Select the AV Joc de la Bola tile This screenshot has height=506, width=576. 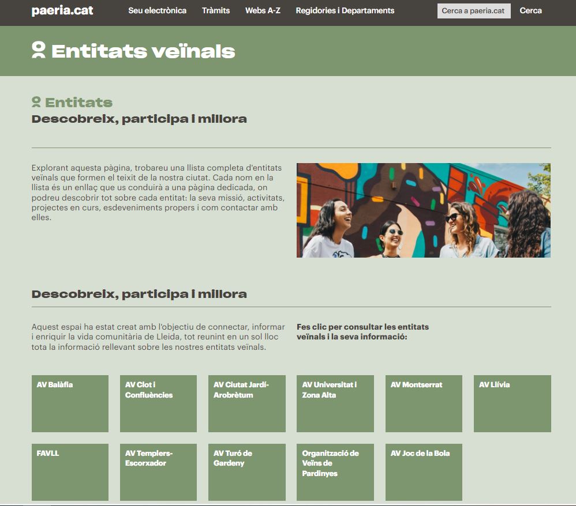[424, 472]
